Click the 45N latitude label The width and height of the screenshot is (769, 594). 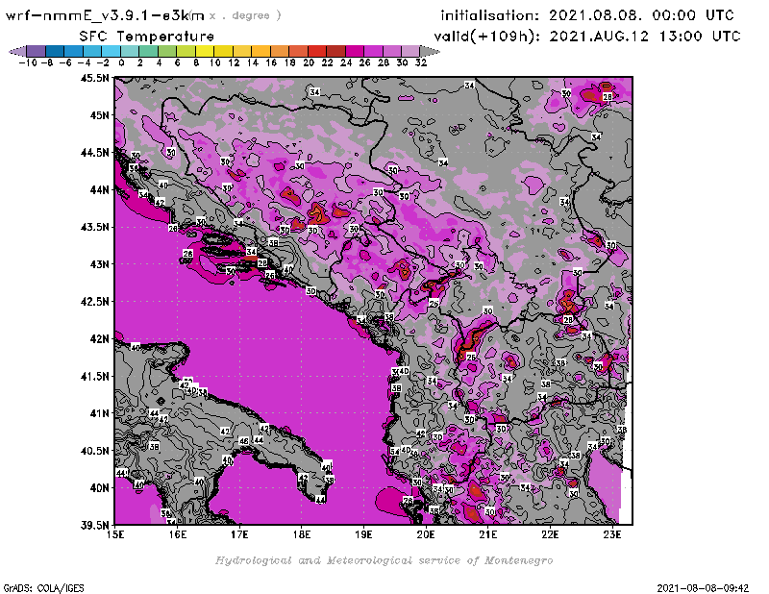[x=99, y=115]
